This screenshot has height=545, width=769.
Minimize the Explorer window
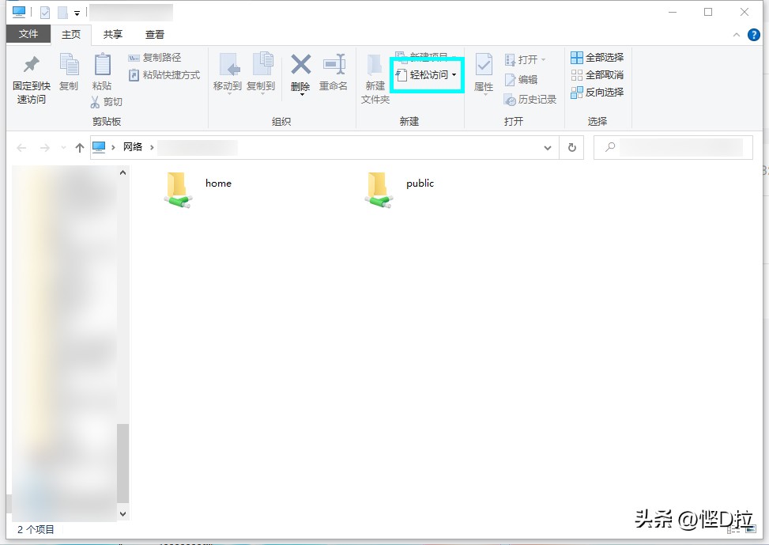(x=673, y=12)
